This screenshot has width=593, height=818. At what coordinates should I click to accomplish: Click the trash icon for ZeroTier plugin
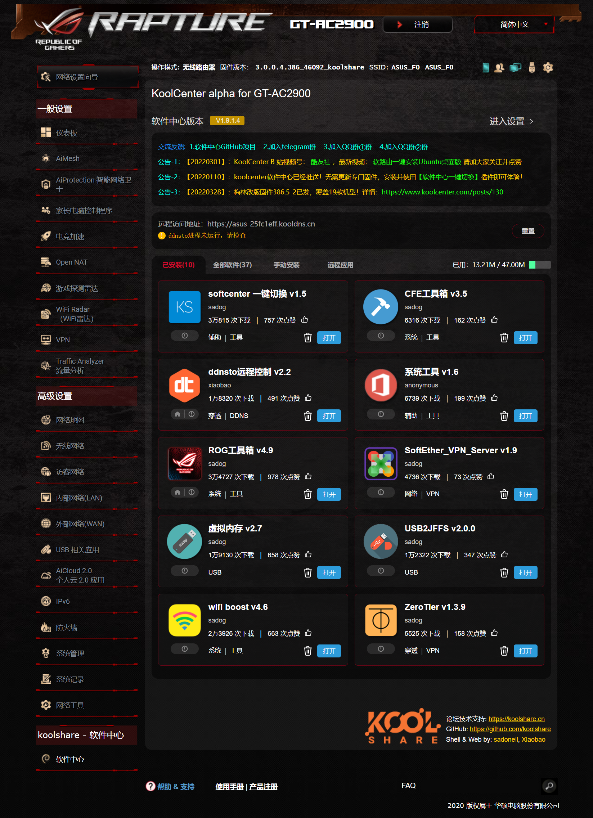pyautogui.click(x=504, y=651)
